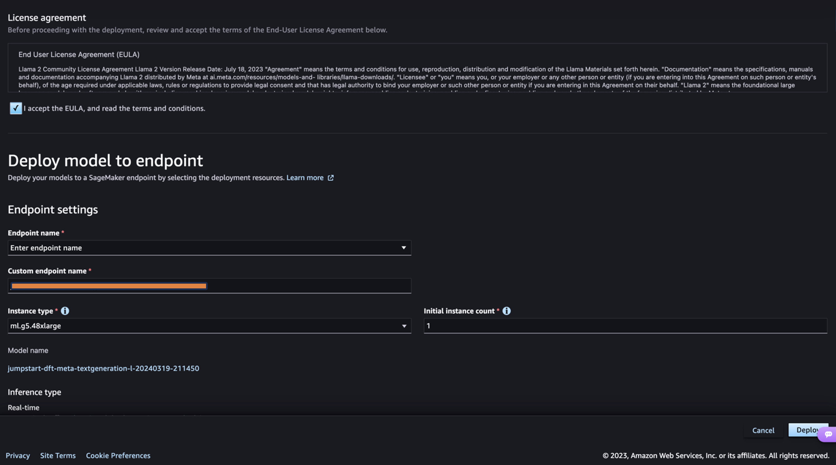Click the Initial instance count info icon
The height and width of the screenshot is (465, 836).
pyautogui.click(x=506, y=311)
